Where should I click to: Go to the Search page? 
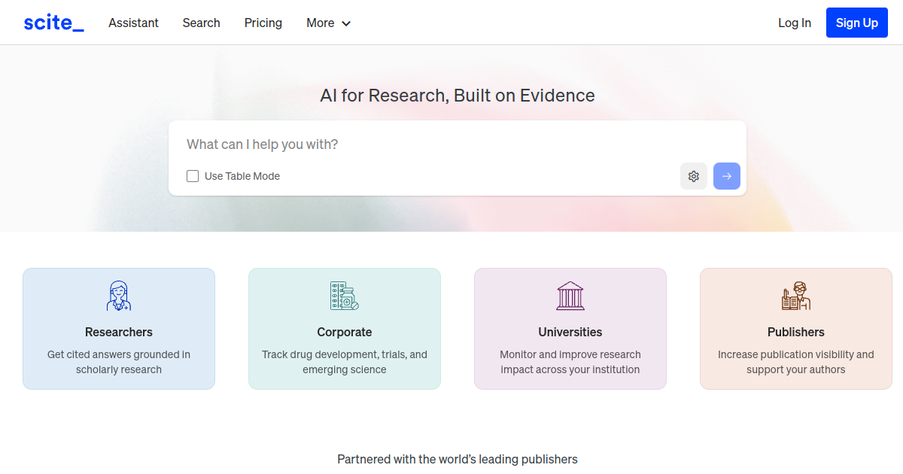tap(201, 23)
